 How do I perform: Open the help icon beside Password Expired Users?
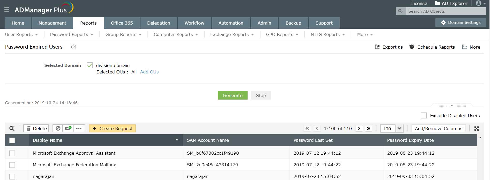[73, 47]
